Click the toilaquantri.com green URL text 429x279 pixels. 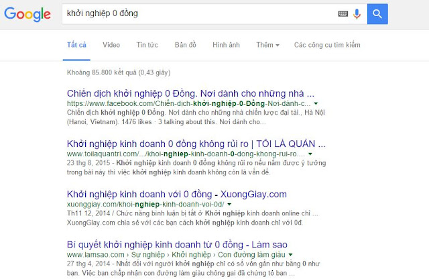pyautogui.click(x=186, y=154)
